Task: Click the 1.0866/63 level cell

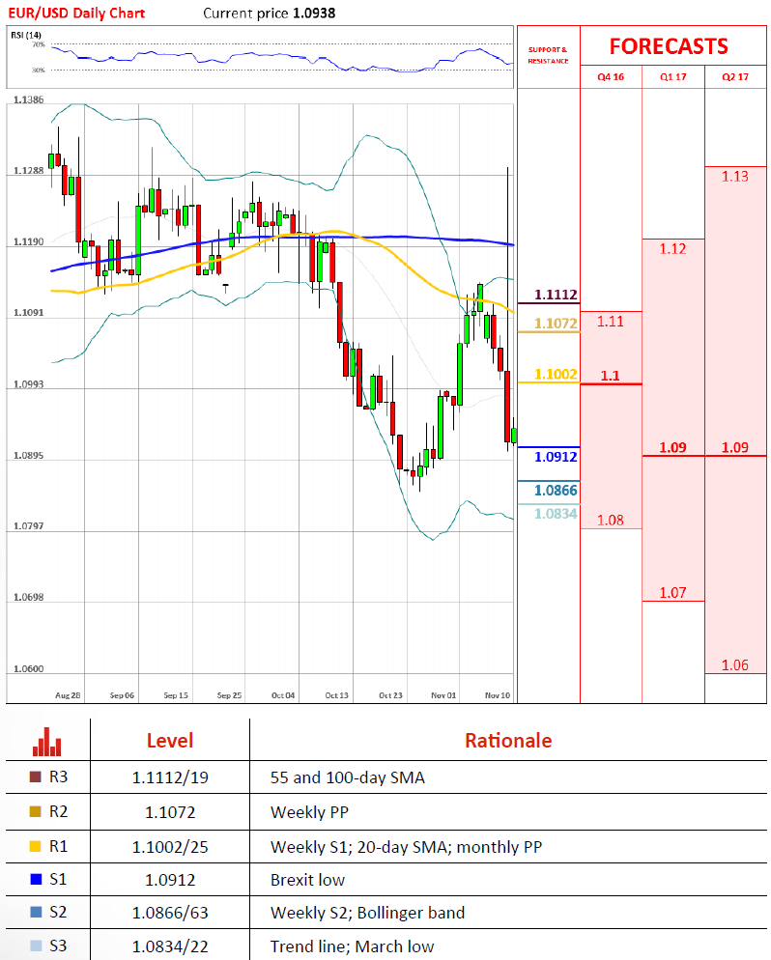Action: 170,913
